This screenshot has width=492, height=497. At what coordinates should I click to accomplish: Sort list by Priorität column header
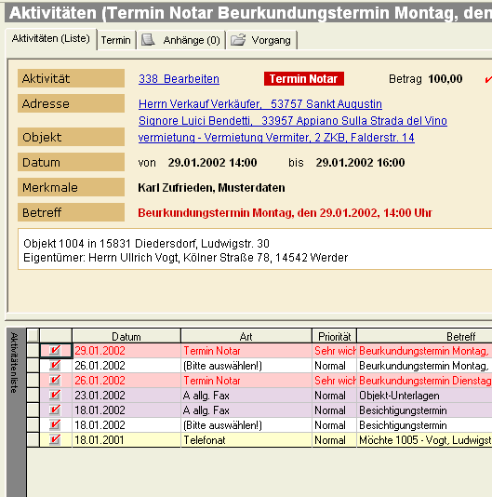tap(334, 336)
